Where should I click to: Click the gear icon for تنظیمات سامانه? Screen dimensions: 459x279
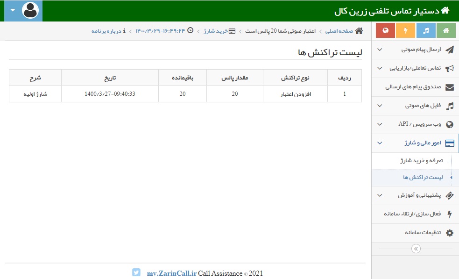coord(450,233)
